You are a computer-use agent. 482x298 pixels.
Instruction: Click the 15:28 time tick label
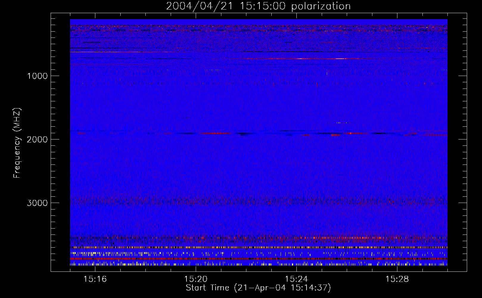397,279
